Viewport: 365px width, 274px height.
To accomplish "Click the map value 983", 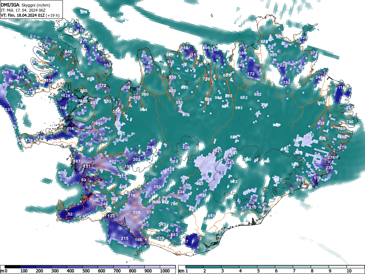I will (234, 182).
